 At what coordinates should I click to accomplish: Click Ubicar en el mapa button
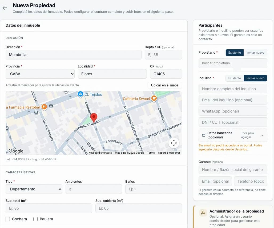tap(165, 85)
